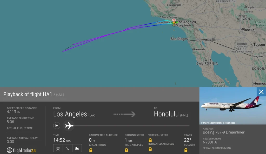
Task: Click the Honolulu (HNL) destination airport
Action: click(x=171, y=114)
